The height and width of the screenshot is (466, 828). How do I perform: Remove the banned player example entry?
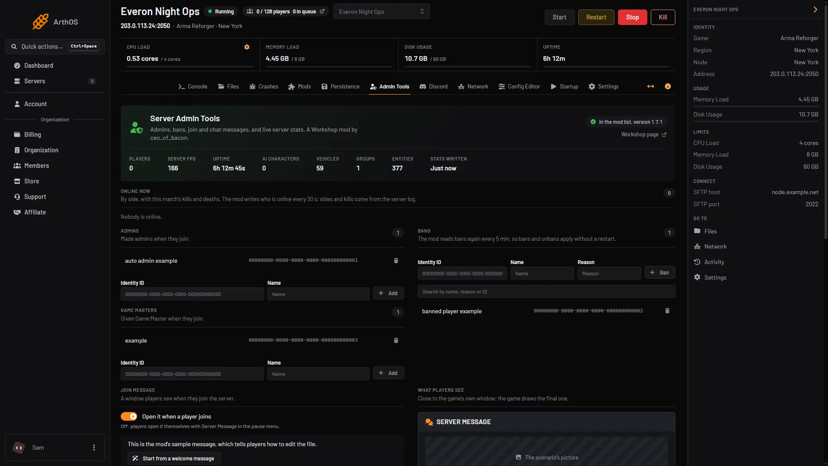pyautogui.click(x=667, y=311)
